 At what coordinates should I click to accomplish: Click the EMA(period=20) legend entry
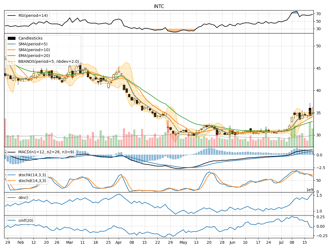(x=34, y=56)
